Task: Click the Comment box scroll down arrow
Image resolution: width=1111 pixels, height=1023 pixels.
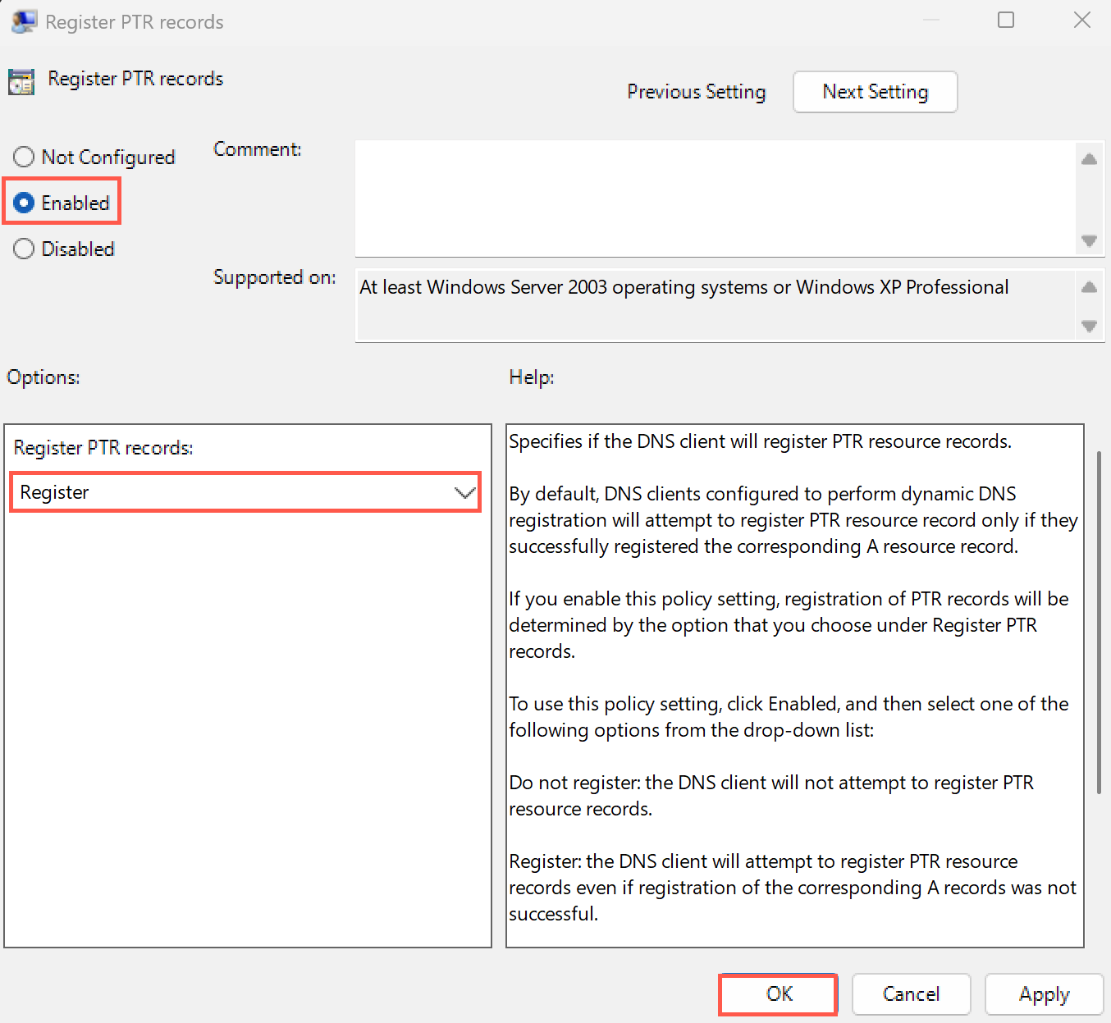Action: (1090, 240)
